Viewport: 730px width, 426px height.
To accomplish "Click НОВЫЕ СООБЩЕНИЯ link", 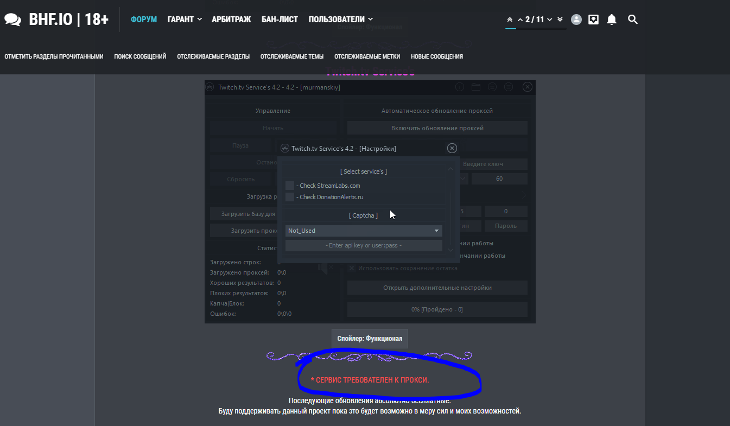I will [436, 56].
